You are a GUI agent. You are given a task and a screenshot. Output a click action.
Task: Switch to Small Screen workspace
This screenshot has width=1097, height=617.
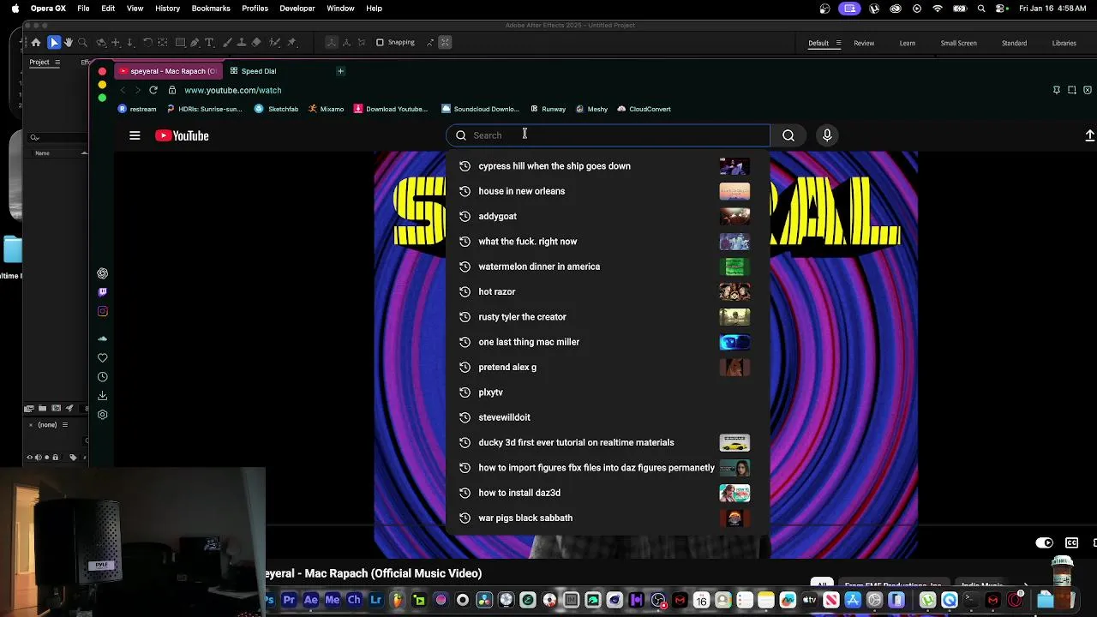[958, 43]
